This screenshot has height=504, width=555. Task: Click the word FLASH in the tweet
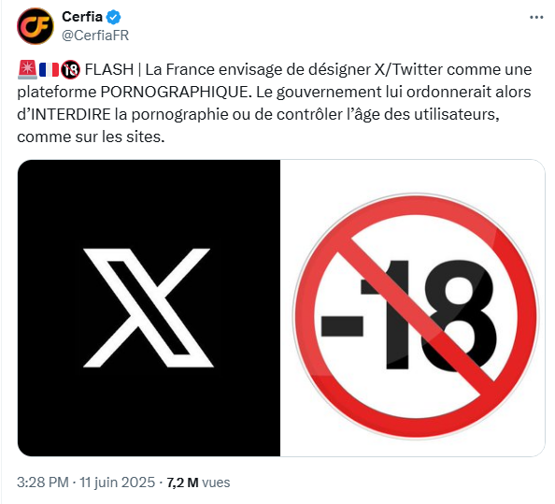coord(109,69)
